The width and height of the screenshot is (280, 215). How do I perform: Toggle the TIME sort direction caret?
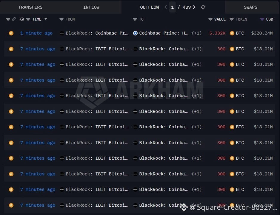pyautogui.click(x=46, y=19)
